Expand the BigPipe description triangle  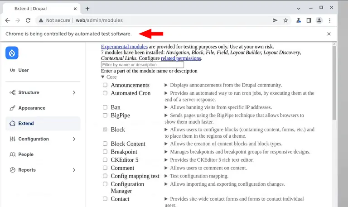point(166,115)
